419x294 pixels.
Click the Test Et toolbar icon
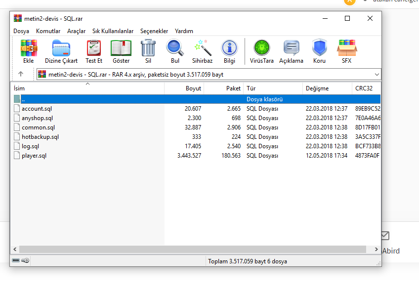(94, 48)
